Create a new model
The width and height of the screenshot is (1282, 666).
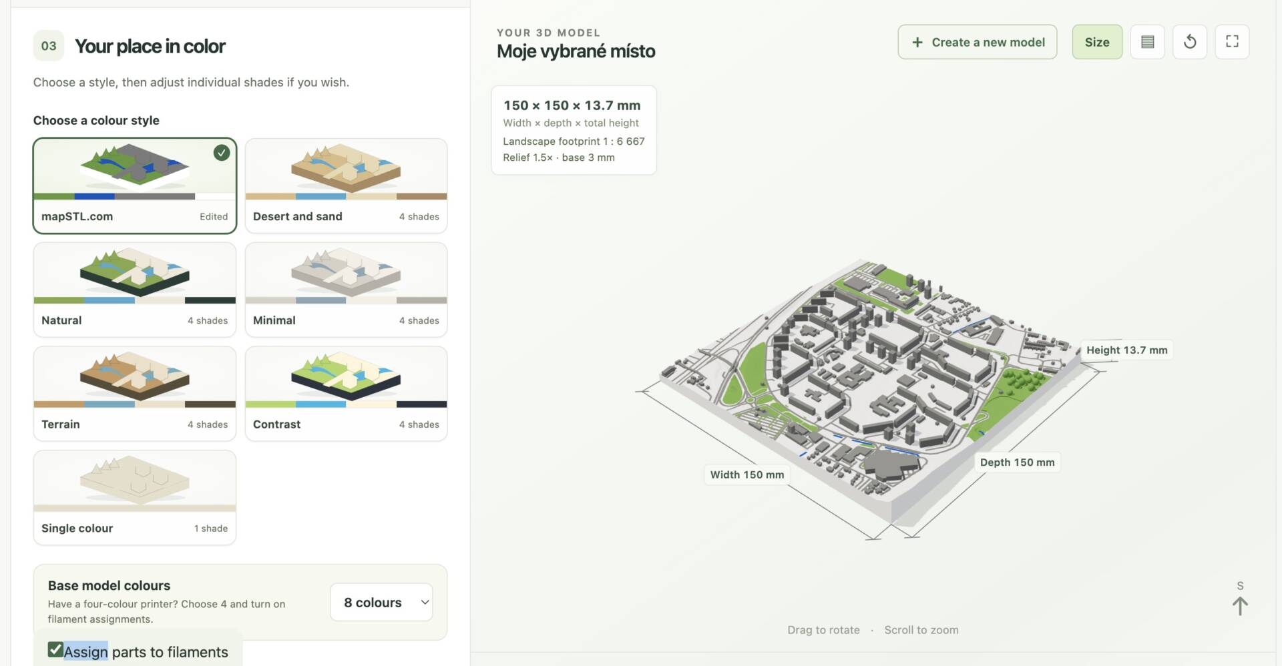coord(977,42)
